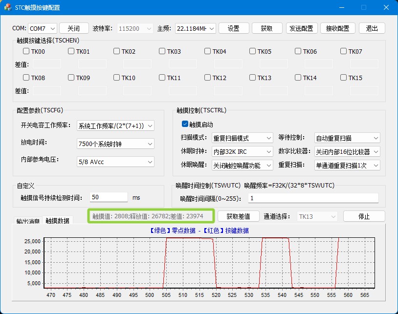398x314 pixels.
Task: Click the 退出 button
Action: pos(372,28)
